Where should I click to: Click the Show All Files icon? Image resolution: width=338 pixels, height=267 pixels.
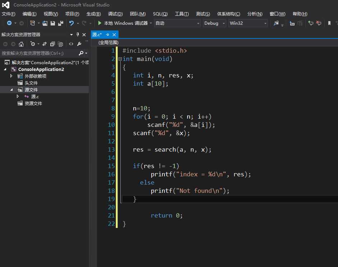click(x=61, y=44)
